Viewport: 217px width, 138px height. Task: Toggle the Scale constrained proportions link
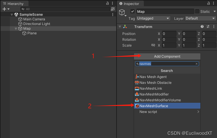click(153, 45)
